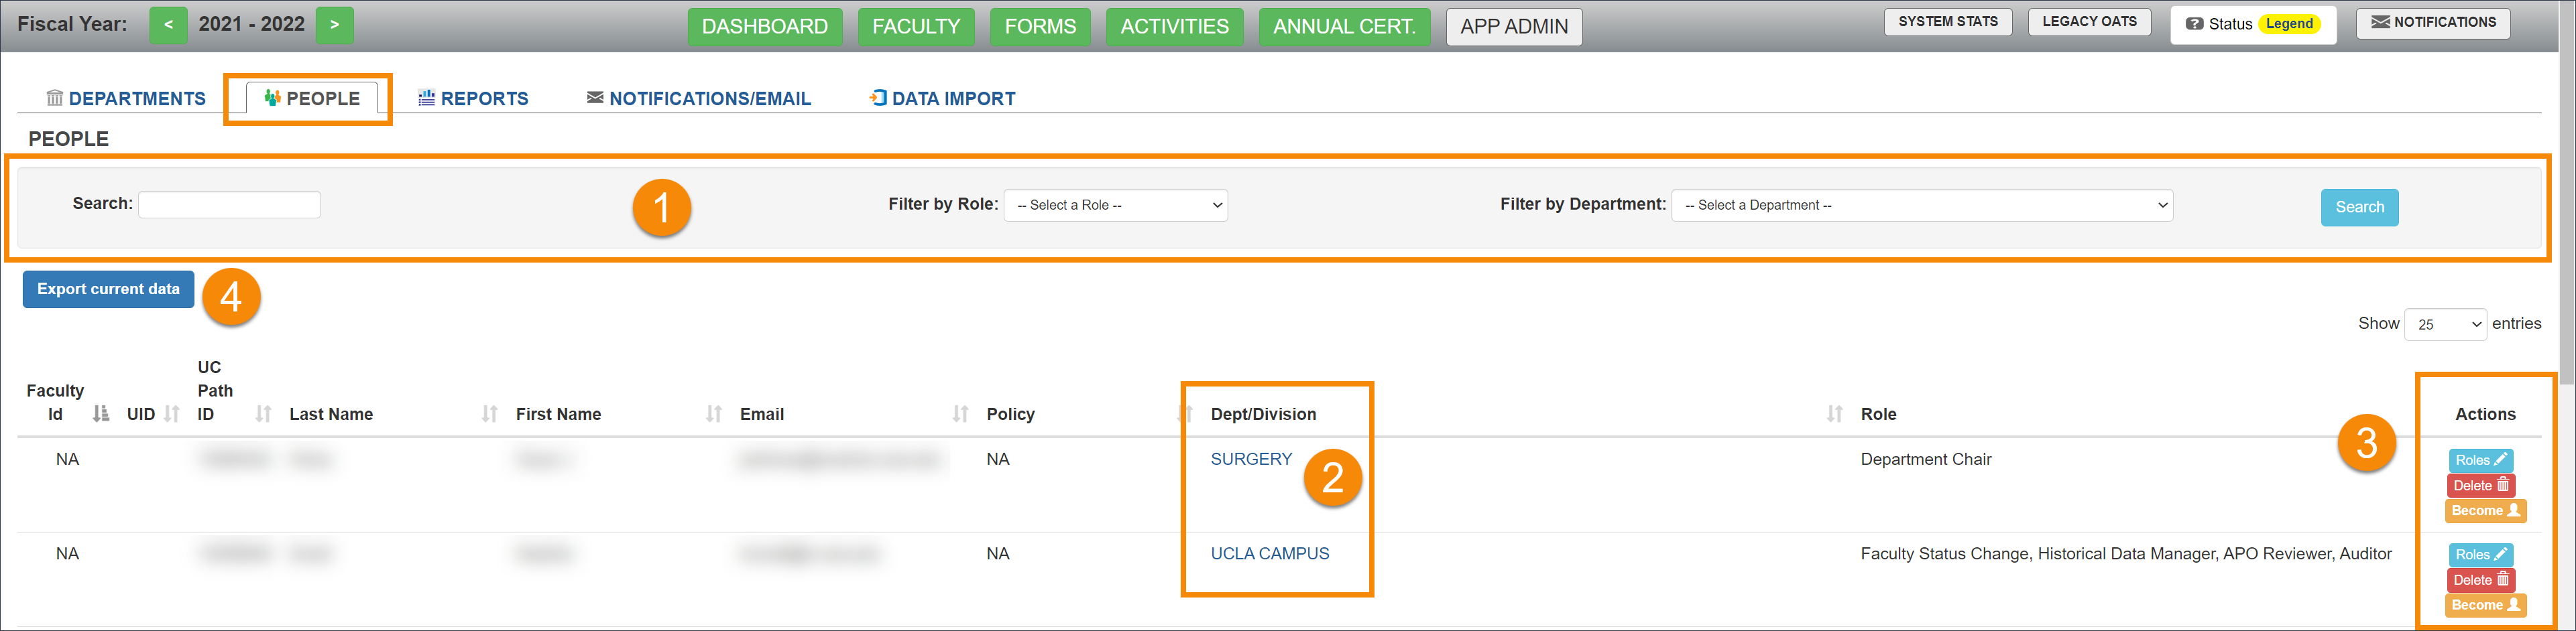Sort by Faculty Id column icon
Screen dimensions: 2576x631
pyautogui.click(x=100, y=415)
